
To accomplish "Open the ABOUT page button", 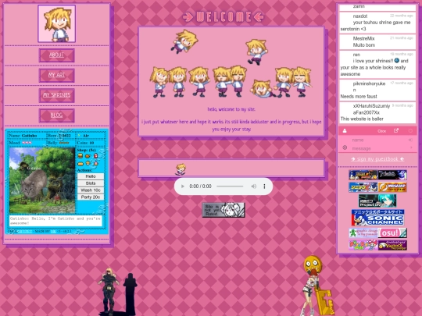I will [x=56, y=55].
